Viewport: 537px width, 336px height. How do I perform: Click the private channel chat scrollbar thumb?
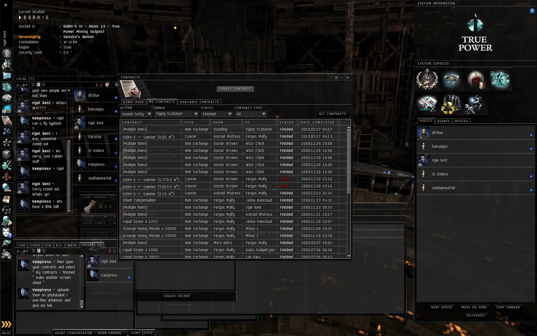point(82,304)
